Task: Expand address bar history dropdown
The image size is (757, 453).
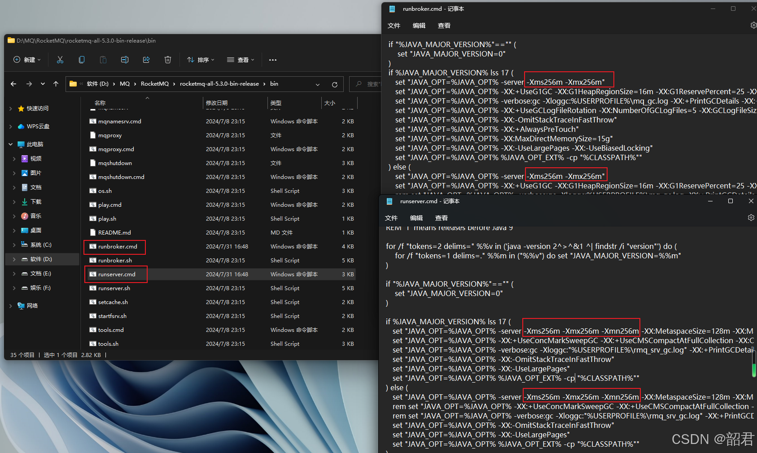Action: pos(318,84)
